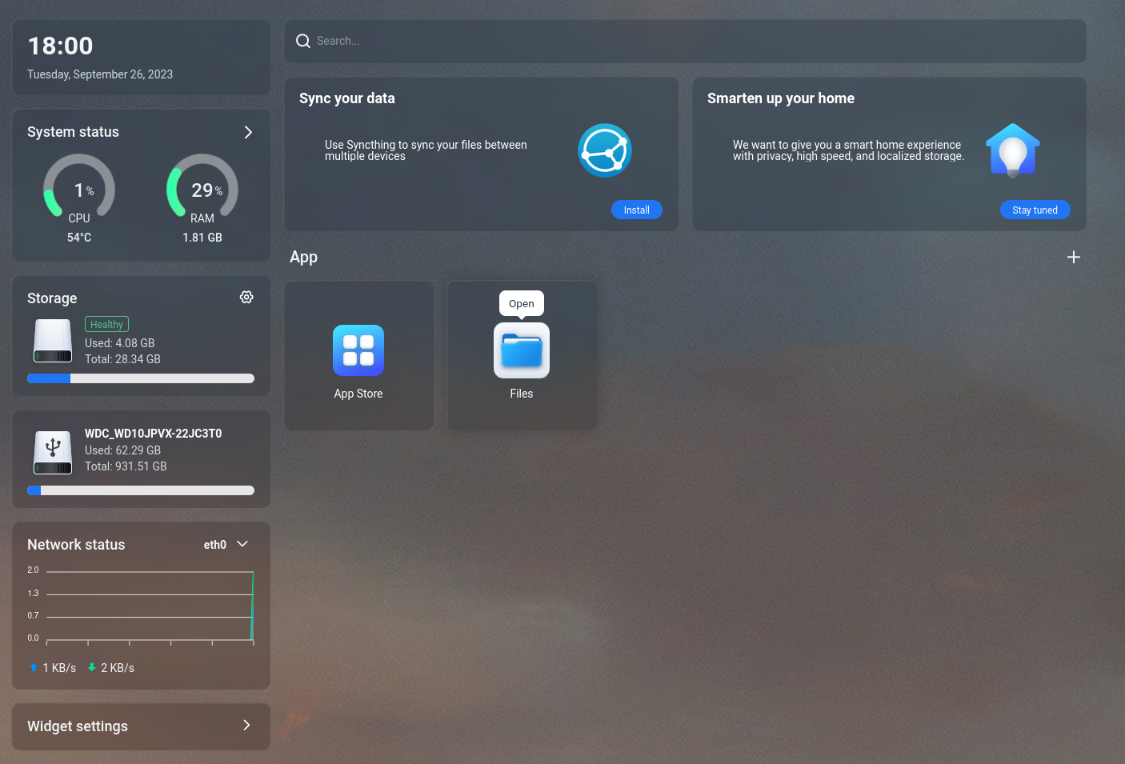
Task: Click the Widget settings label
Action: pyautogui.click(x=78, y=726)
